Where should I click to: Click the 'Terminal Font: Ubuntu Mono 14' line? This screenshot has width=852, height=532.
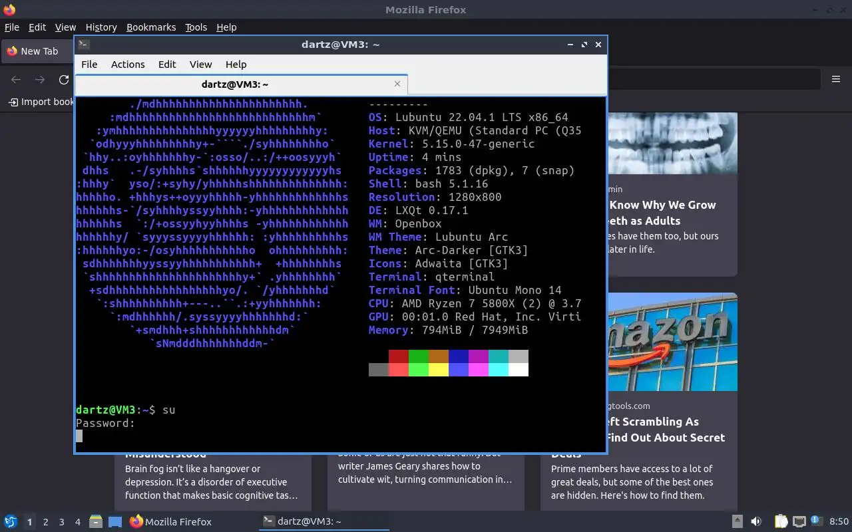465,290
